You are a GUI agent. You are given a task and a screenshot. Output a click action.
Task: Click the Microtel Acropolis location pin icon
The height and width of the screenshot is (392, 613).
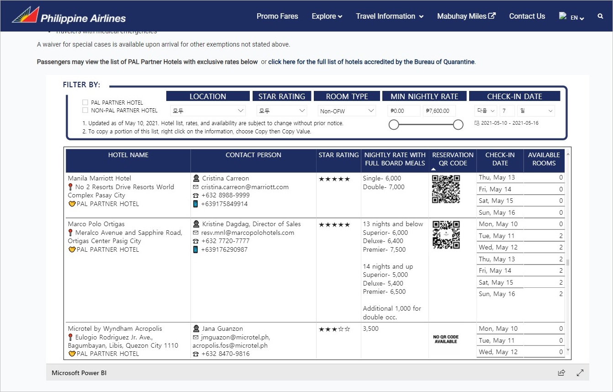(x=70, y=337)
